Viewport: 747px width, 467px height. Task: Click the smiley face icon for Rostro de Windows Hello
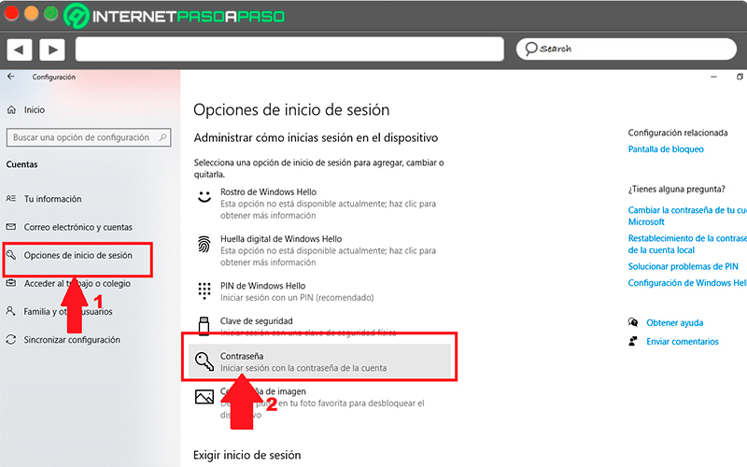point(204,196)
